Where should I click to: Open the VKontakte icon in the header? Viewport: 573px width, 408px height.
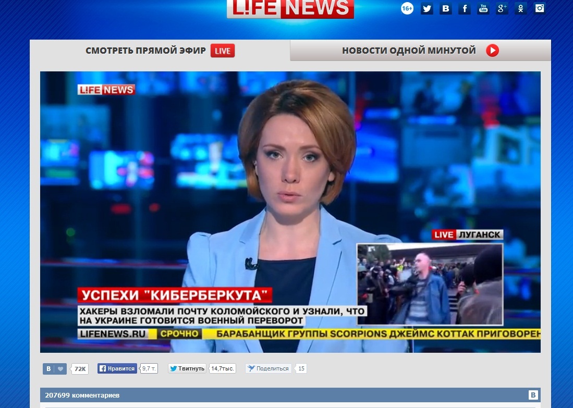click(x=445, y=8)
